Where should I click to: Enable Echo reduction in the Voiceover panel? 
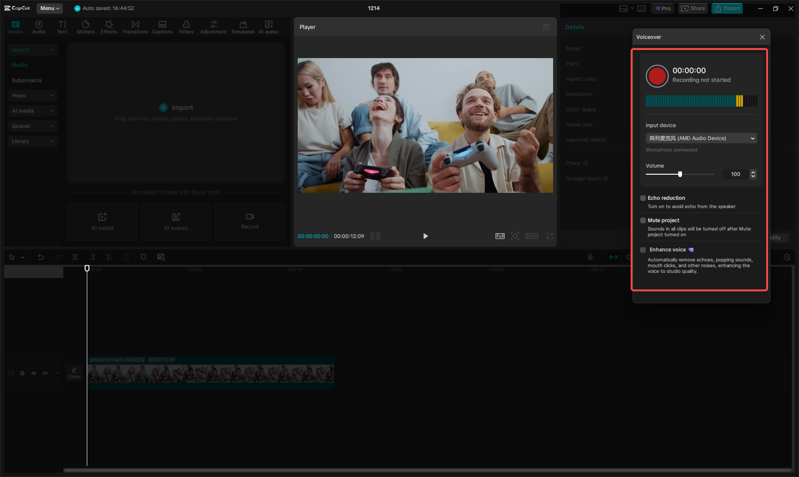pos(643,198)
